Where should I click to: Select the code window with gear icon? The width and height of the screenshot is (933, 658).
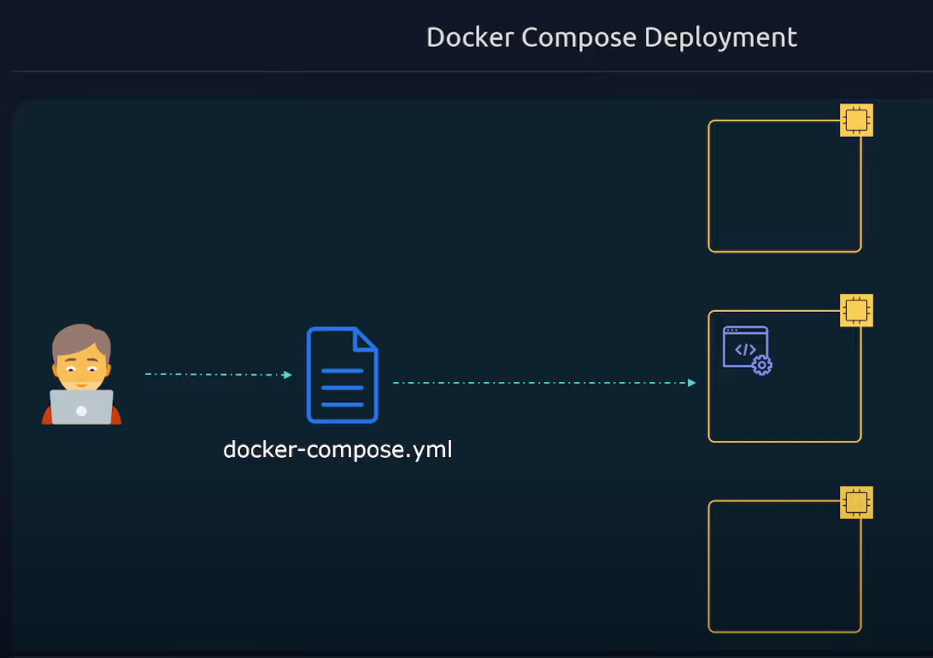tap(745, 347)
